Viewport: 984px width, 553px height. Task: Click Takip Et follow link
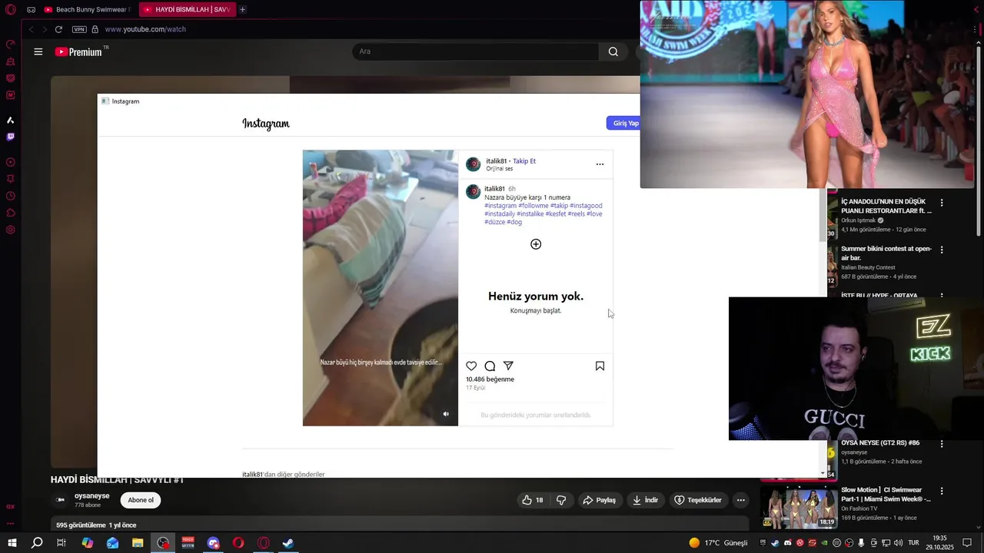click(524, 161)
